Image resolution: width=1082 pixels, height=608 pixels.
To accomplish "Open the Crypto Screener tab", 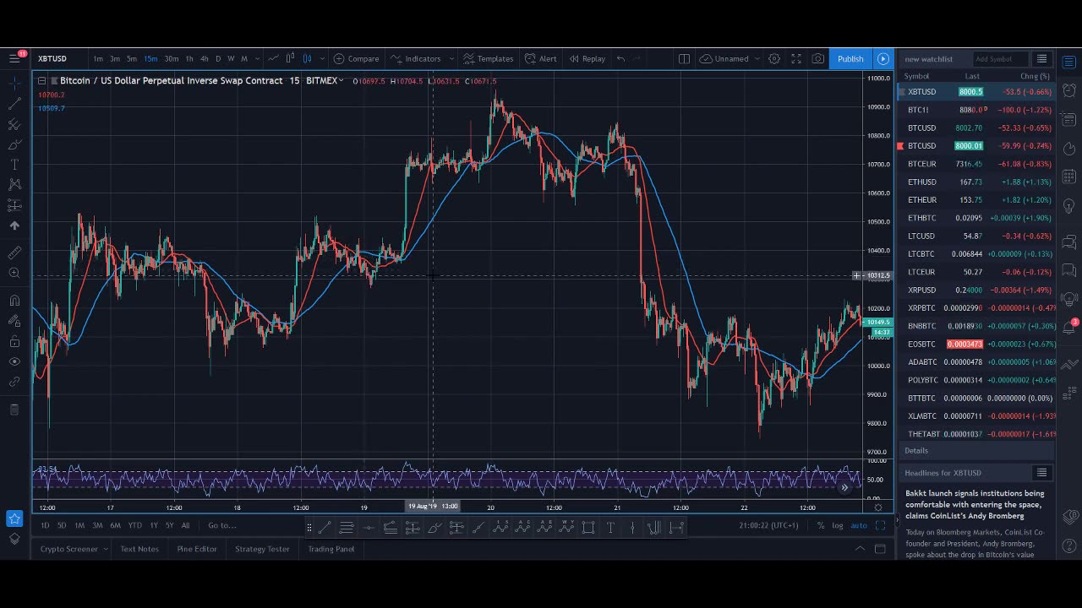I will [x=68, y=549].
